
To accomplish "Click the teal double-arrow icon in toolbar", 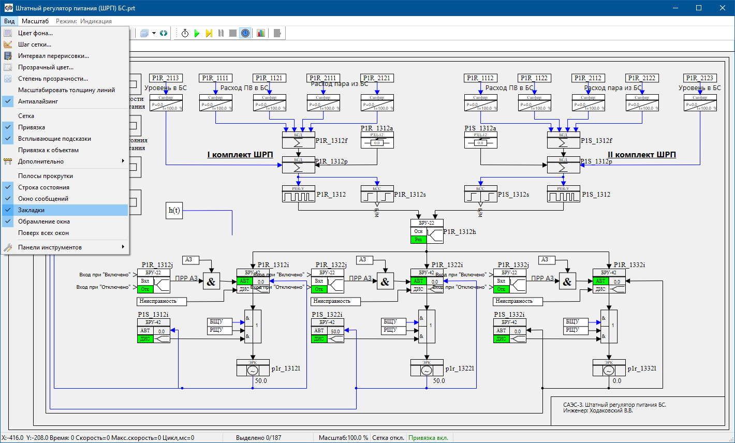I will [x=164, y=33].
